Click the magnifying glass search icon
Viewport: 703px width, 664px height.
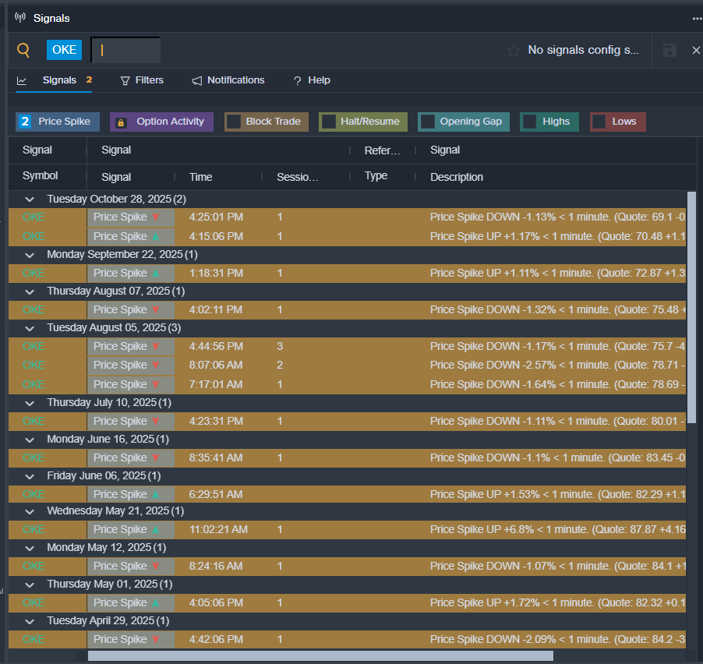pos(23,50)
